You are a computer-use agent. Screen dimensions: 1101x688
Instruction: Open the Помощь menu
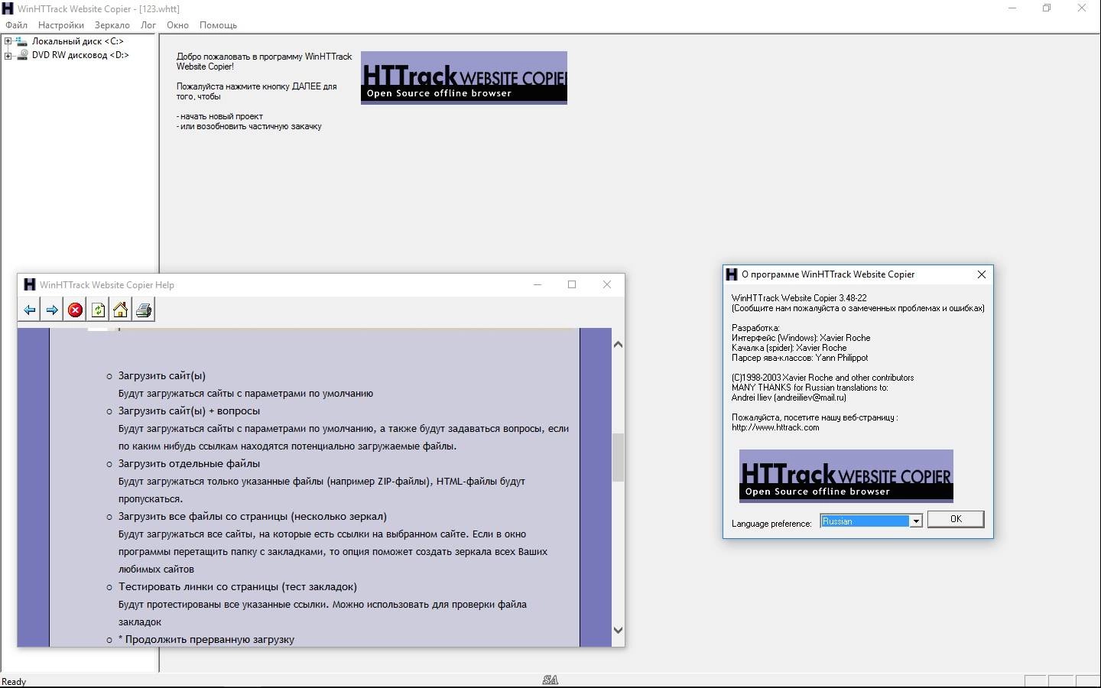click(218, 25)
